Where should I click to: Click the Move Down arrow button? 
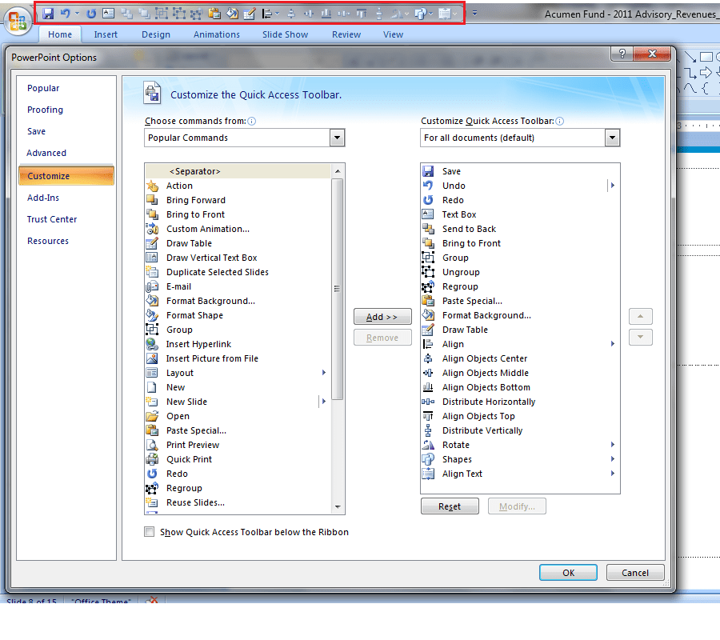click(640, 338)
